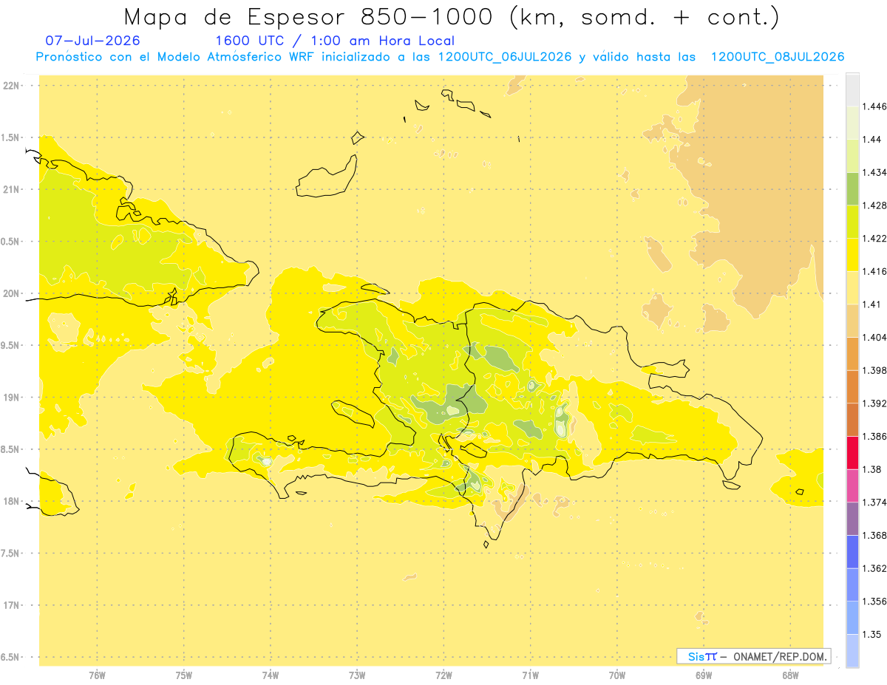Click the bright yellow swatch between 1.422 and 1.416

[x=852, y=255]
